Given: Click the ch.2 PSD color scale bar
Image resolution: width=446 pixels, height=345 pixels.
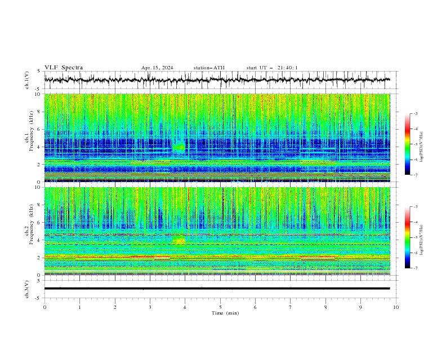Looking at the screenshot, I should [x=407, y=237].
